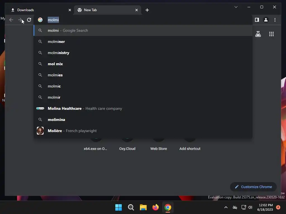Viewport: 286px width, 214px height.
Task: Click the browser forward arrow
Action: tap(20, 20)
